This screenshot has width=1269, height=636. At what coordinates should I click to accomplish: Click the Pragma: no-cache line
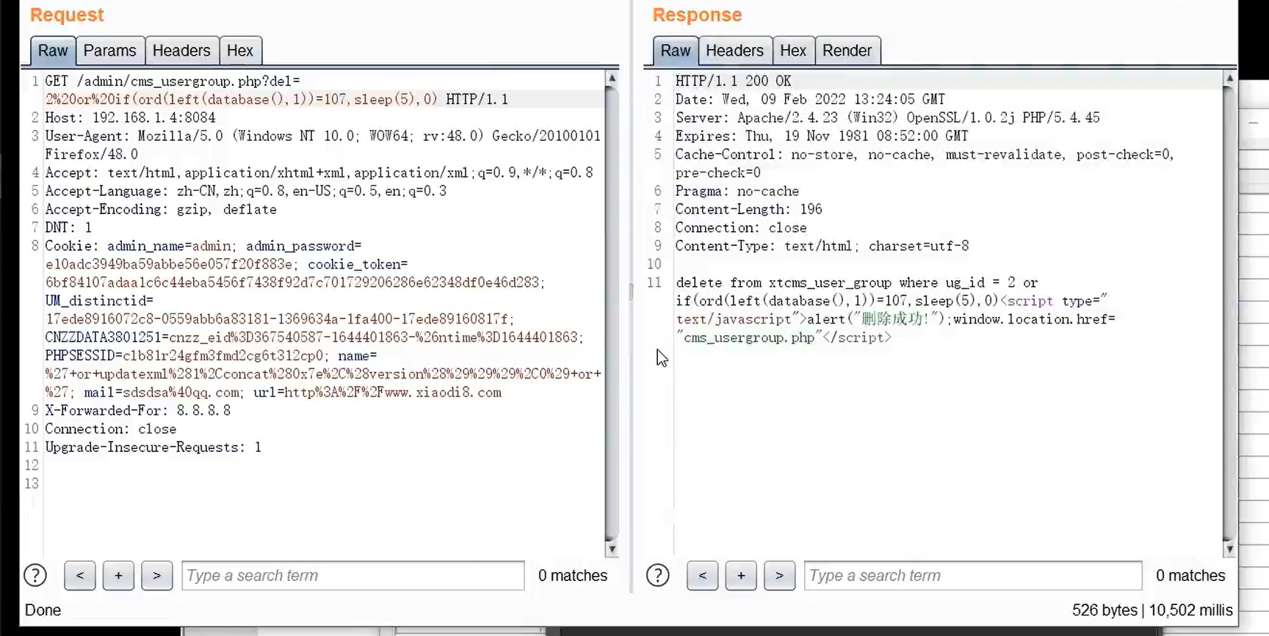pos(737,191)
